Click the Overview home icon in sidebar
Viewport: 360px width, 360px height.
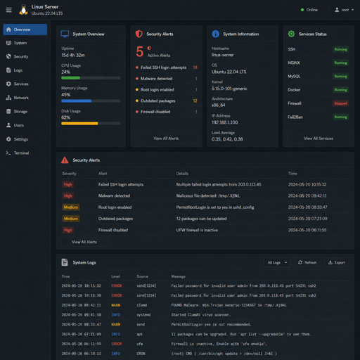(8, 30)
